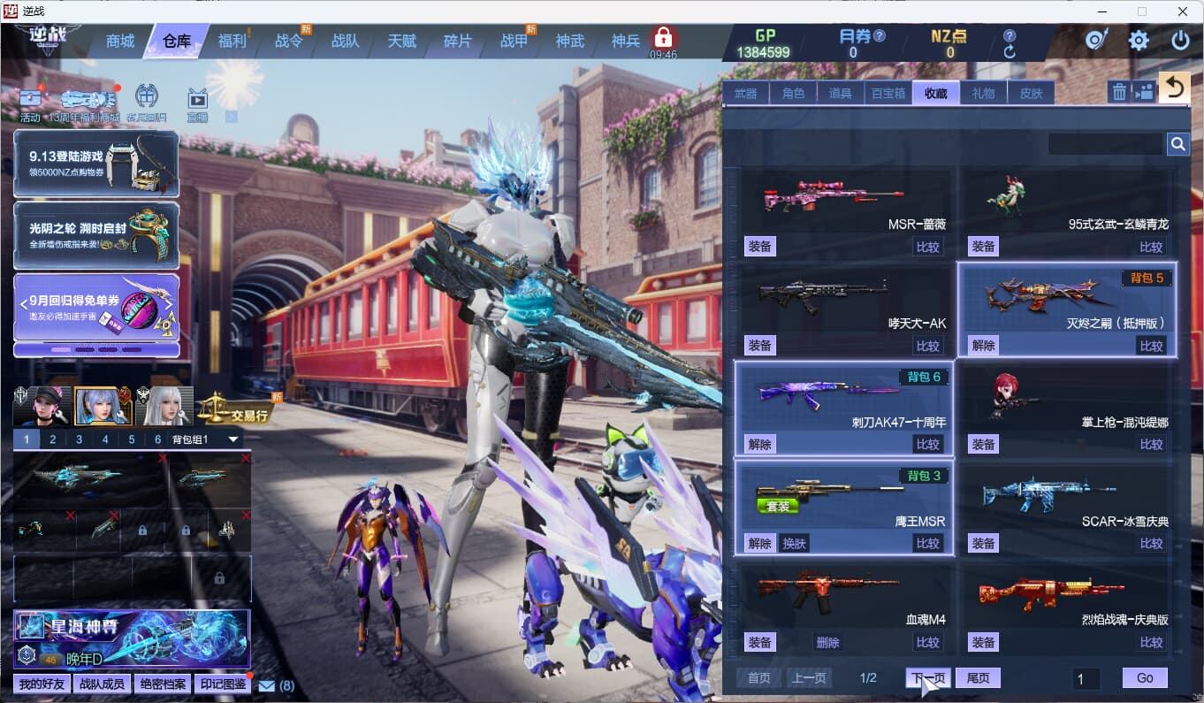Open the 碎片 tab
Screen dimensions: 1204x703
pyautogui.click(x=458, y=41)
